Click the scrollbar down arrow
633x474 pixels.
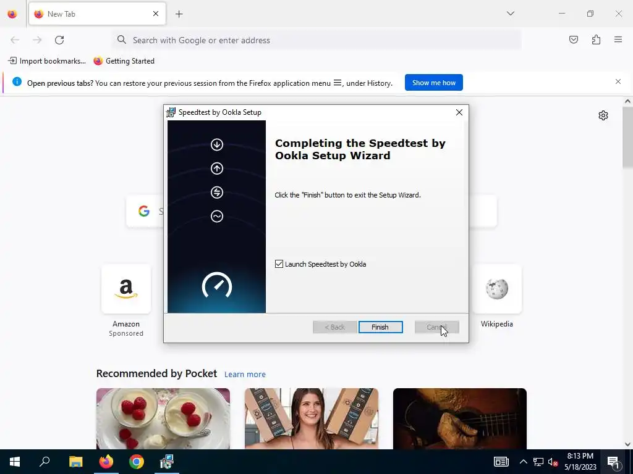(627, 444)
